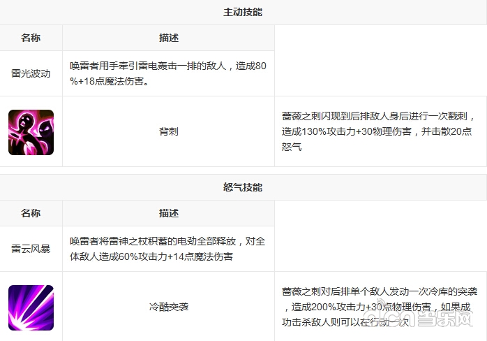Click the pink 背刺 backstab skill icon
This screenshot has height=341, width=487.
click(x=31, y=131)
